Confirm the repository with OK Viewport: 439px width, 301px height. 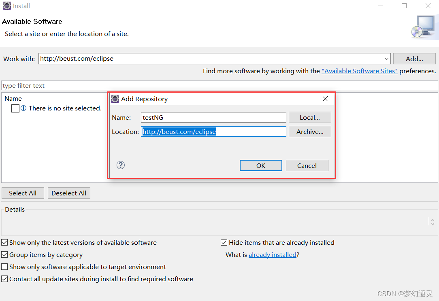pos(261,165)
